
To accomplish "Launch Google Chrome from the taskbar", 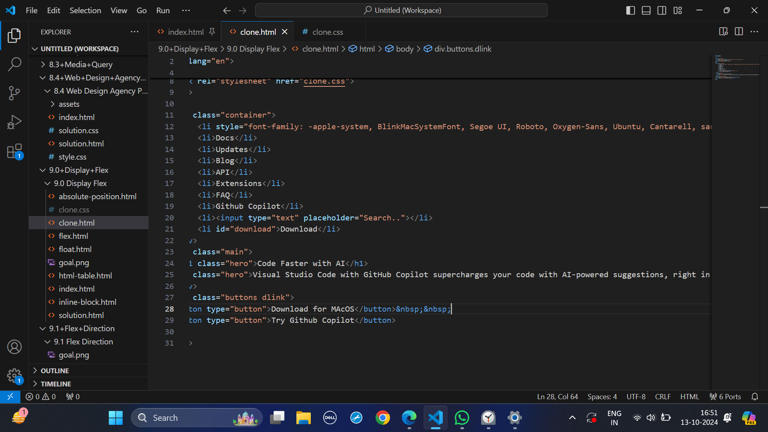I will coord(383,417).
